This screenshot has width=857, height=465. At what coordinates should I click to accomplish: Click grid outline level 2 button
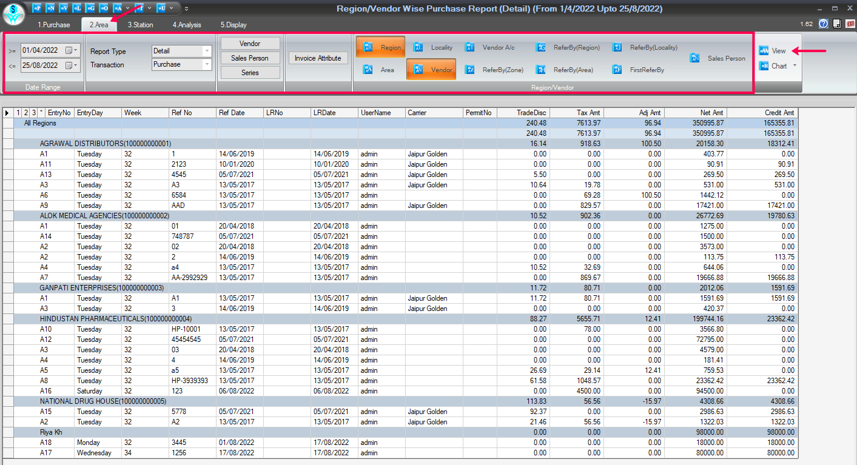tap(26, 113)
